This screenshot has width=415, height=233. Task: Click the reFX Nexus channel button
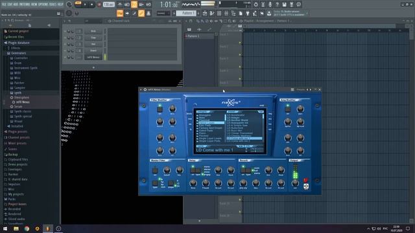(93, 57)
